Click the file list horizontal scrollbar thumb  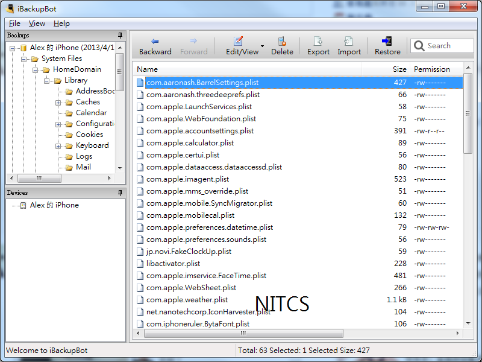(243, 333)
